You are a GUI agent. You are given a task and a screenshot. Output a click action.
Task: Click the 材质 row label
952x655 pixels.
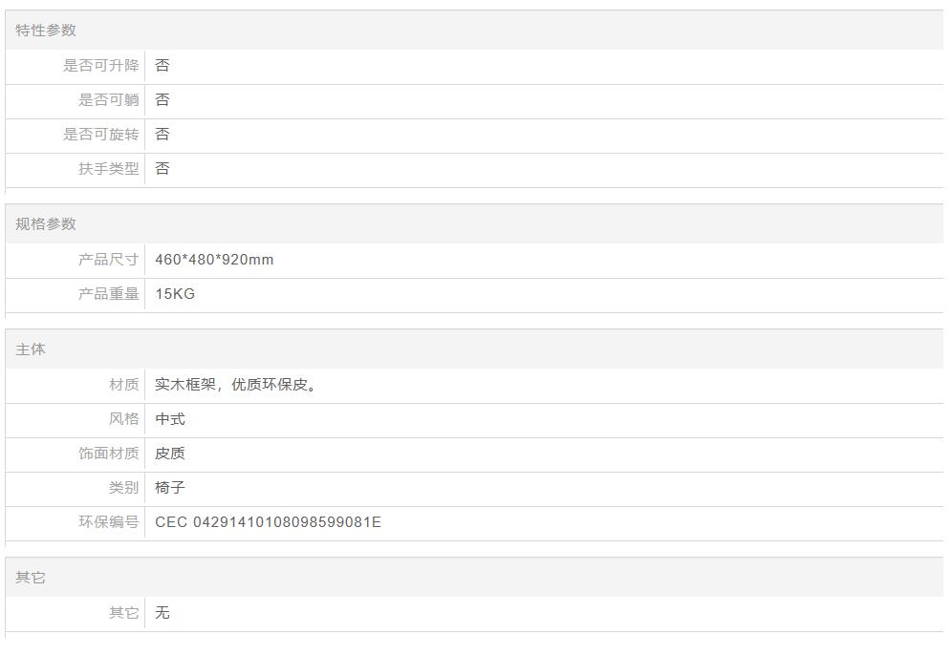123,385
